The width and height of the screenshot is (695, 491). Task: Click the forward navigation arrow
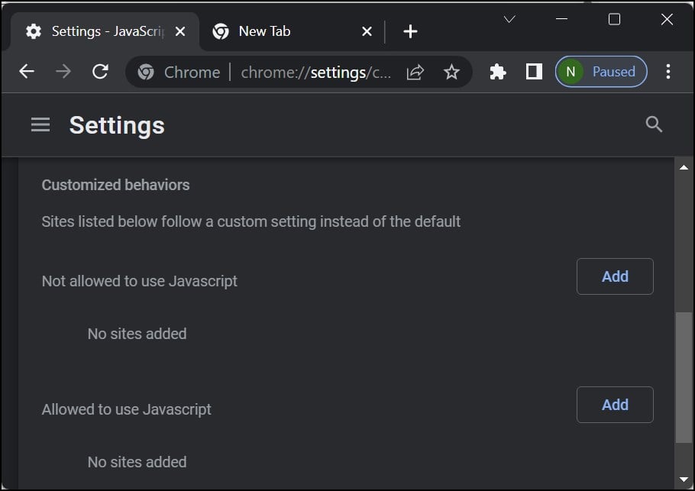pos(63,71)
